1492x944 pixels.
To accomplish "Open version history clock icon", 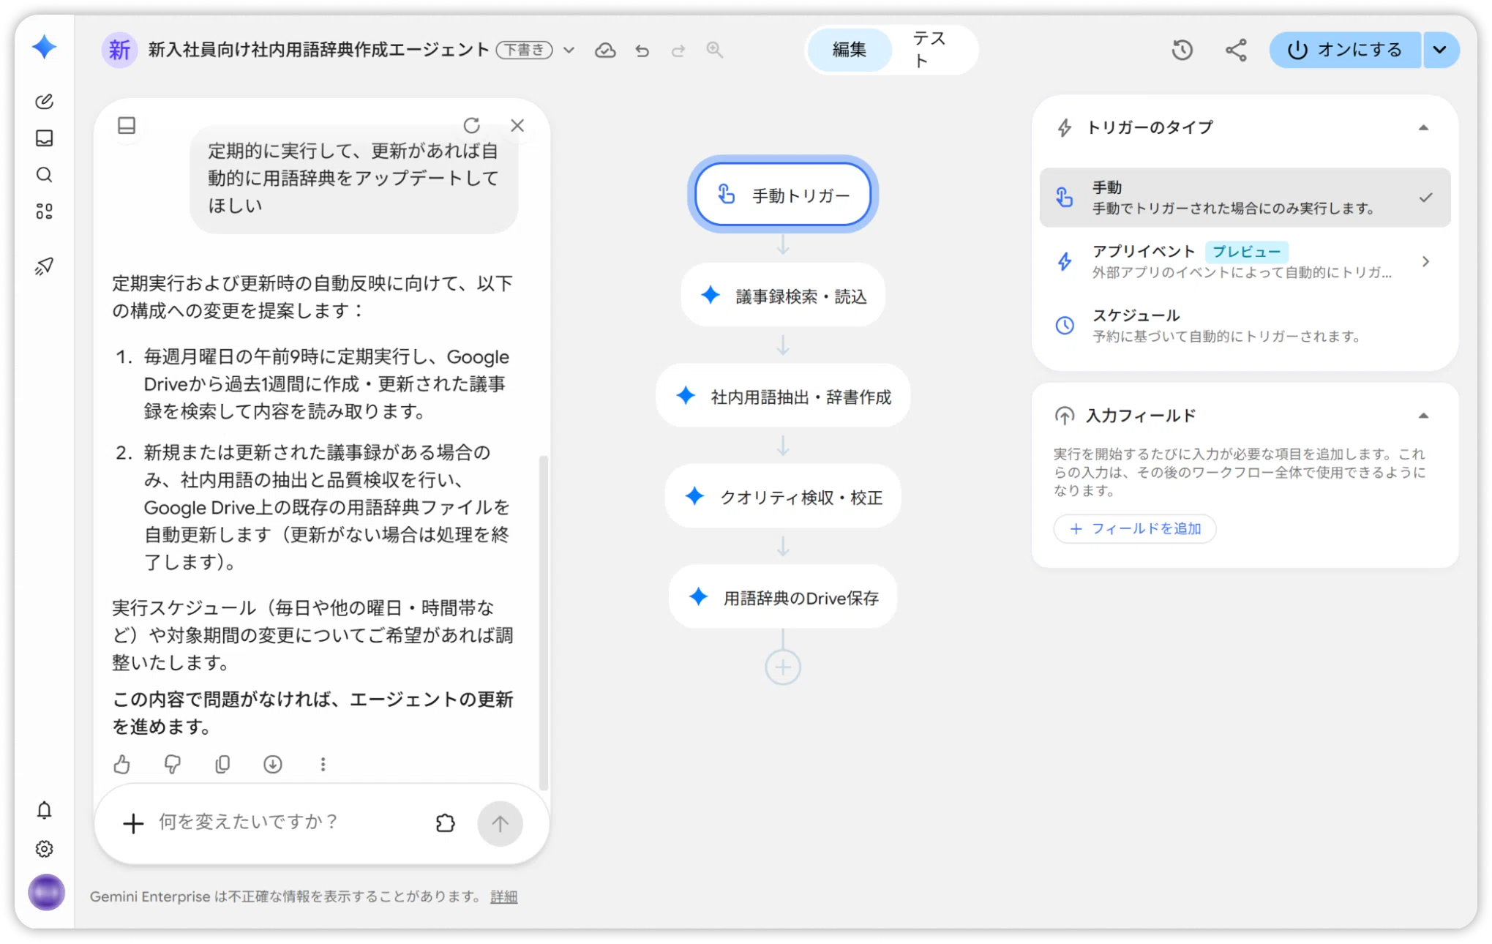I will 1182,50.
